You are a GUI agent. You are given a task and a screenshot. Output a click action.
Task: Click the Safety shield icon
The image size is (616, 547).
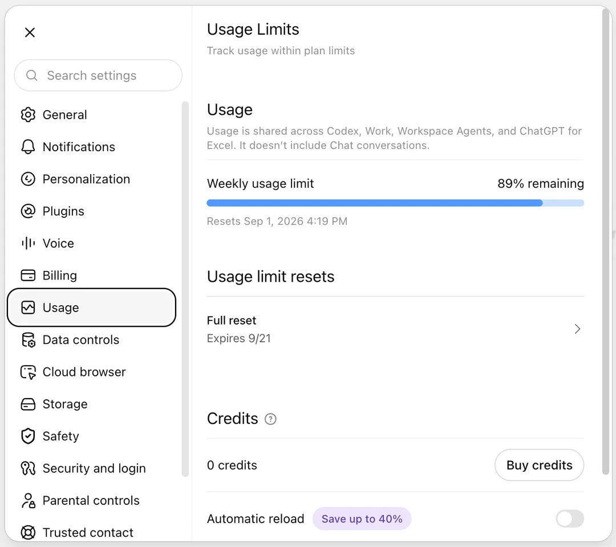pyautogui.click(x=28, y=436)
